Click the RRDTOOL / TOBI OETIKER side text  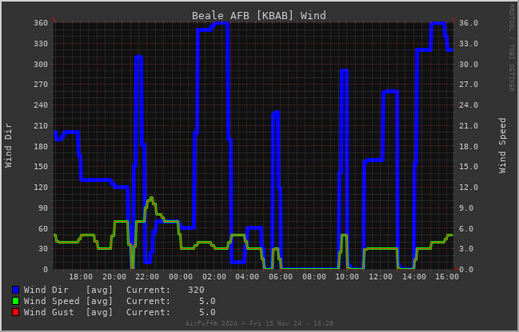511,48
